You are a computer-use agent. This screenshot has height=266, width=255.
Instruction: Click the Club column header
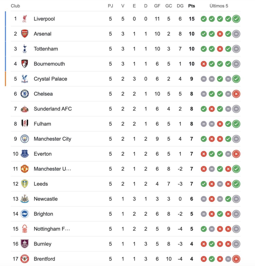tap(15, 6)
